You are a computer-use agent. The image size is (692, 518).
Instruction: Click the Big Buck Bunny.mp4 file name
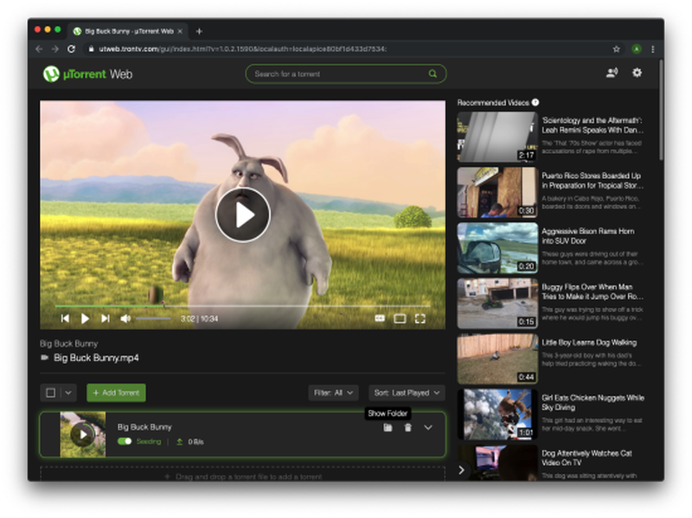click(x=96, y=357)
